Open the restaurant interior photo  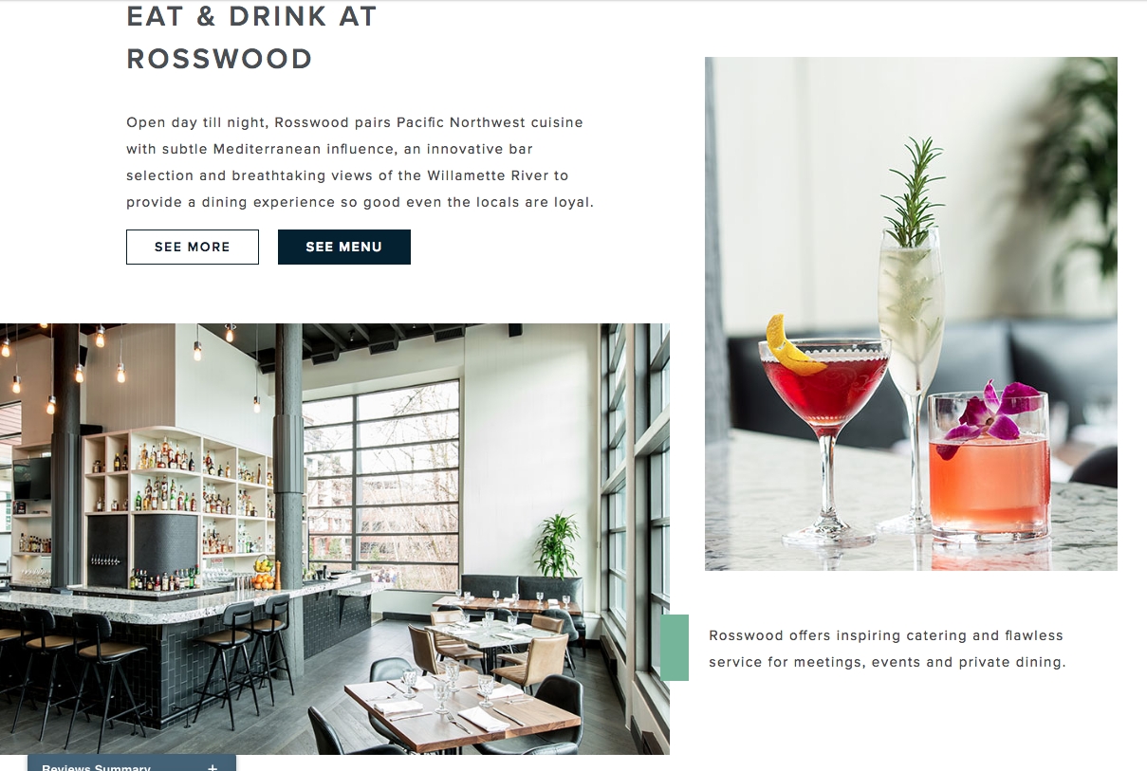[x=335, y=539]
